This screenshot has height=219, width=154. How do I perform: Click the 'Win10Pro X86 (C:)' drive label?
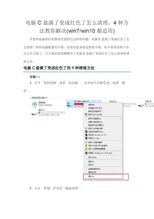point(81,101)
